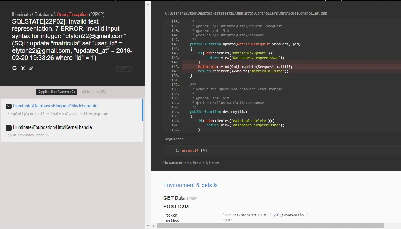Viewport: 401px width, 229px height.
Task: Open the QueryException breadcrumb link
Action: click(72, 15)
